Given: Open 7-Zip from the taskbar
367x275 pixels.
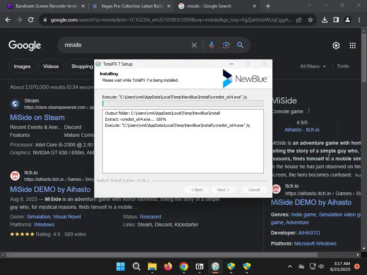Looking at the screenshot, I should pos(199,266).
